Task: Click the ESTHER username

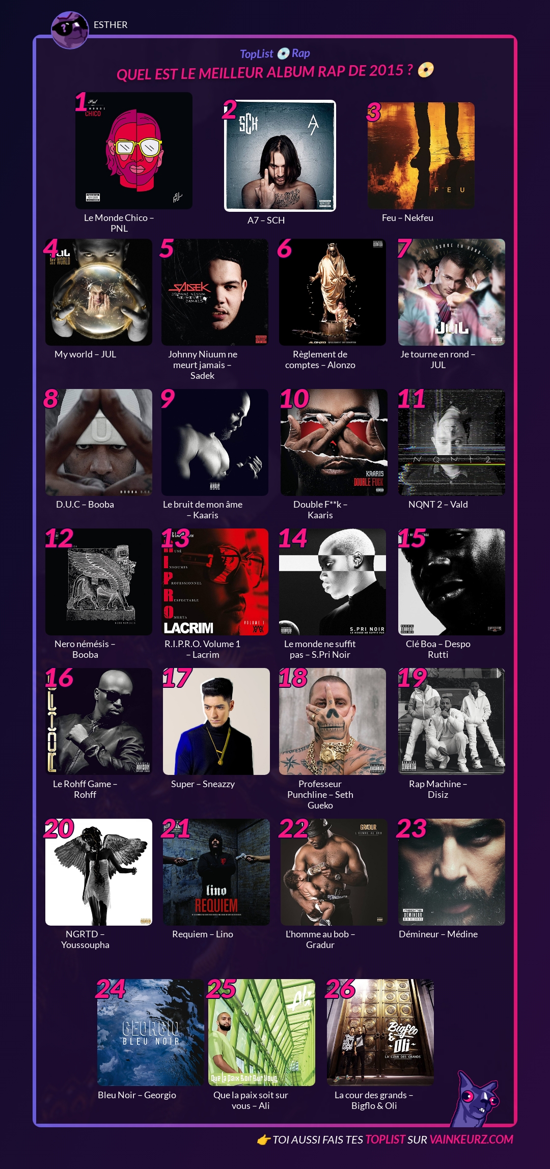Action: (111, 24)
